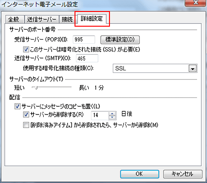
Task: Click the dropdown arrow beside SSL
Action: (x=193, y=69)
